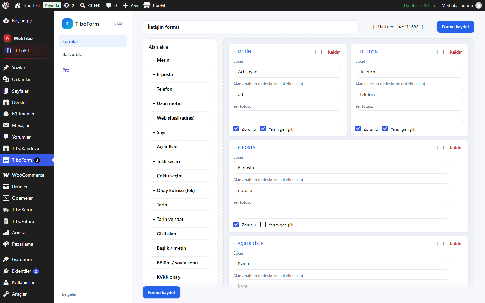This screenshot has height=303, width=485.
Task: Click the TiboFit store icon in admin bar
Action: [x=147, y=5]
